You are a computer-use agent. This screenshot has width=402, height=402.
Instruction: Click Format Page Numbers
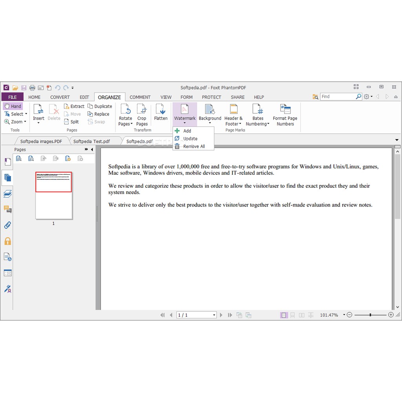(x=285, y=115)
